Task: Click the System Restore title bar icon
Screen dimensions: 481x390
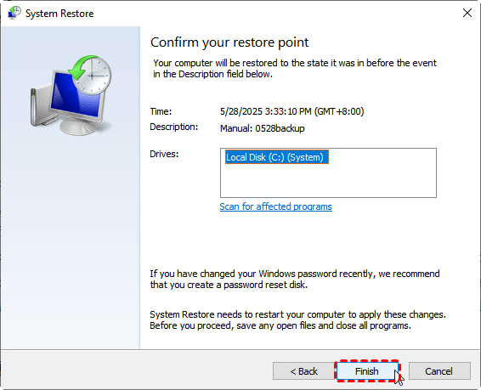Action: (x=14, y=13)
